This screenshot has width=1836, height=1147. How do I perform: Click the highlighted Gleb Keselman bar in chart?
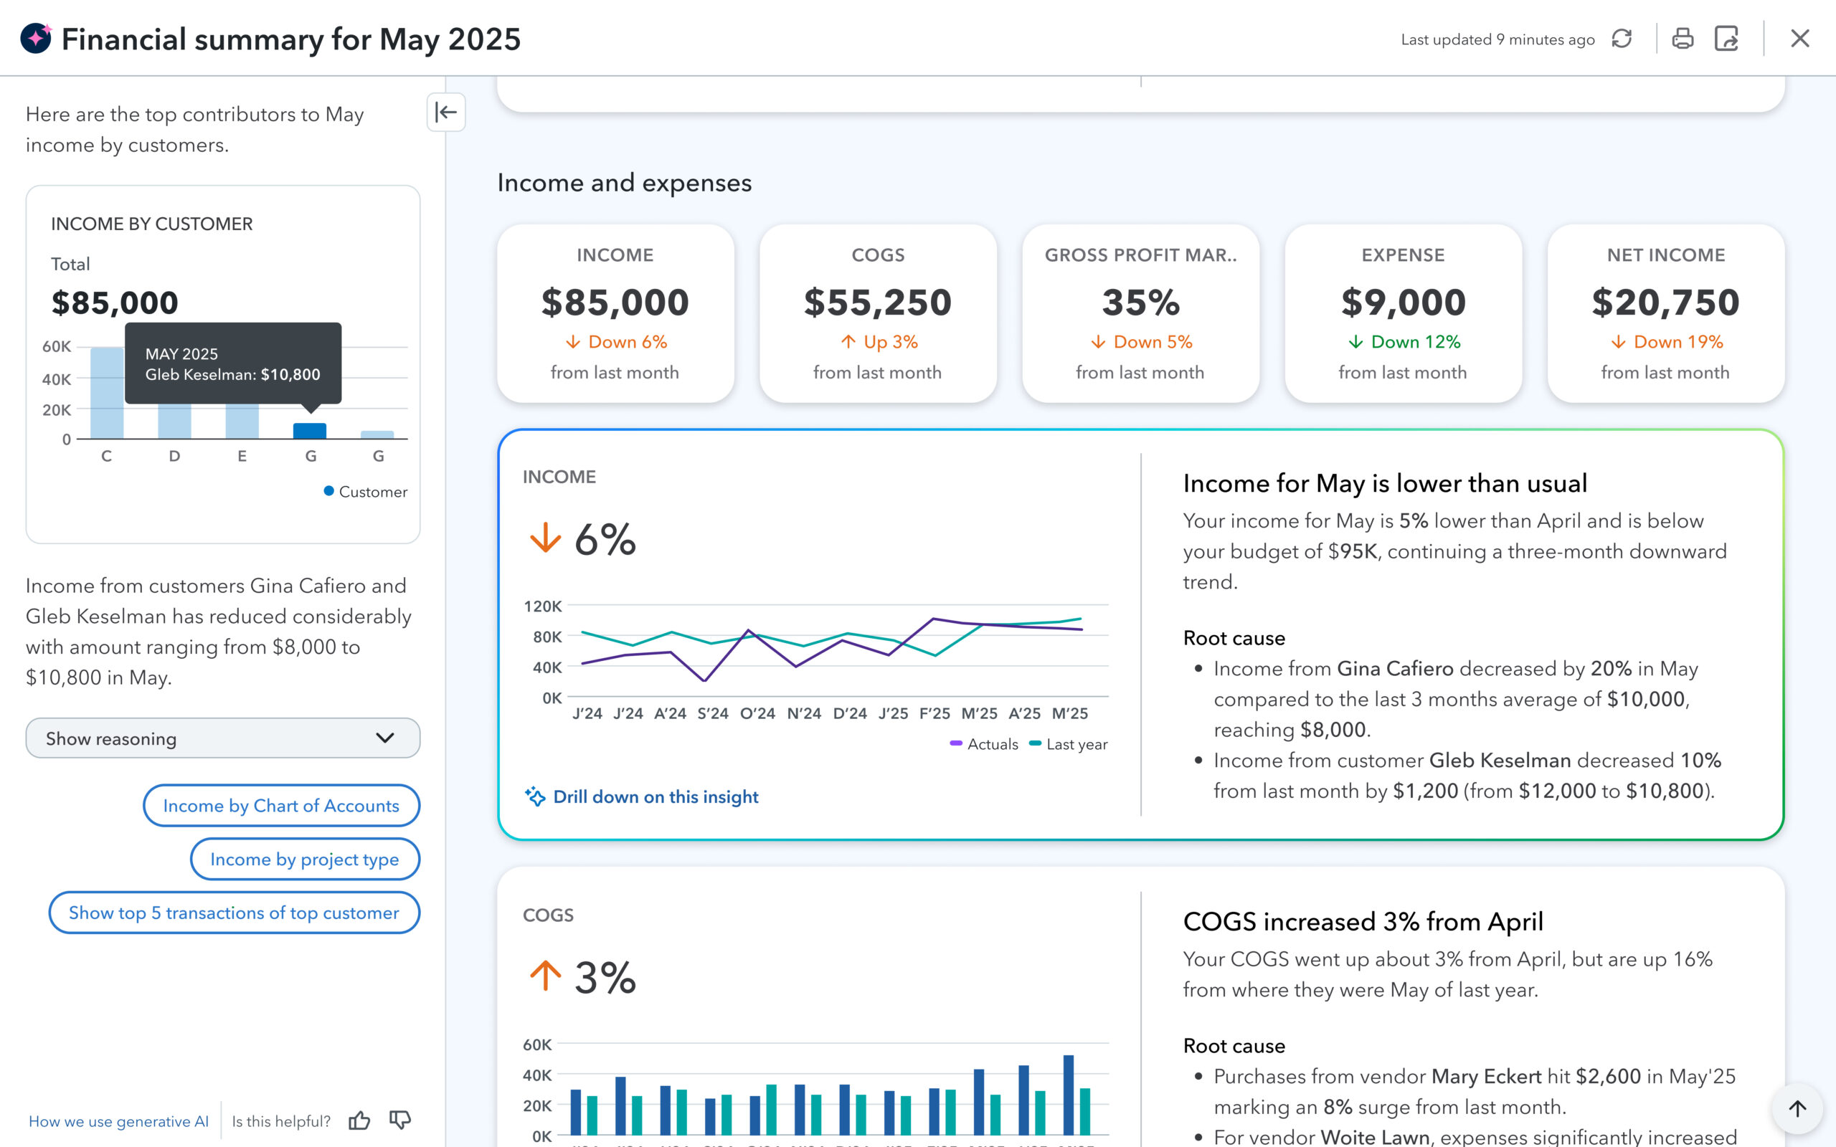coord(310,431)
